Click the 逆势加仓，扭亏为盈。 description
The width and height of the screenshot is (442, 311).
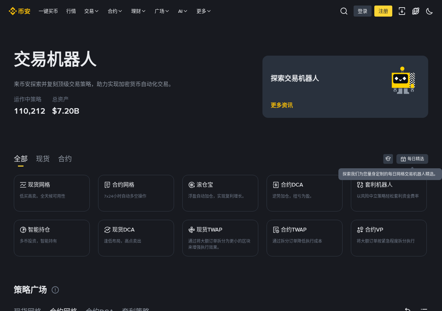[293, 196]
